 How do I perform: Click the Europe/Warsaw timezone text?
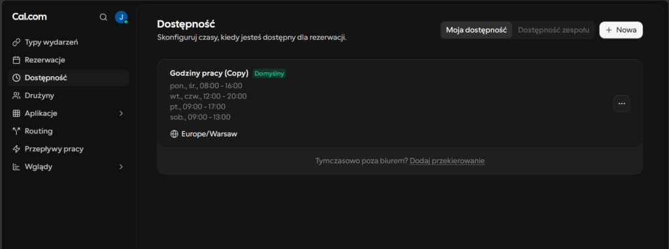pyautogui.click(x=209, y=134)
